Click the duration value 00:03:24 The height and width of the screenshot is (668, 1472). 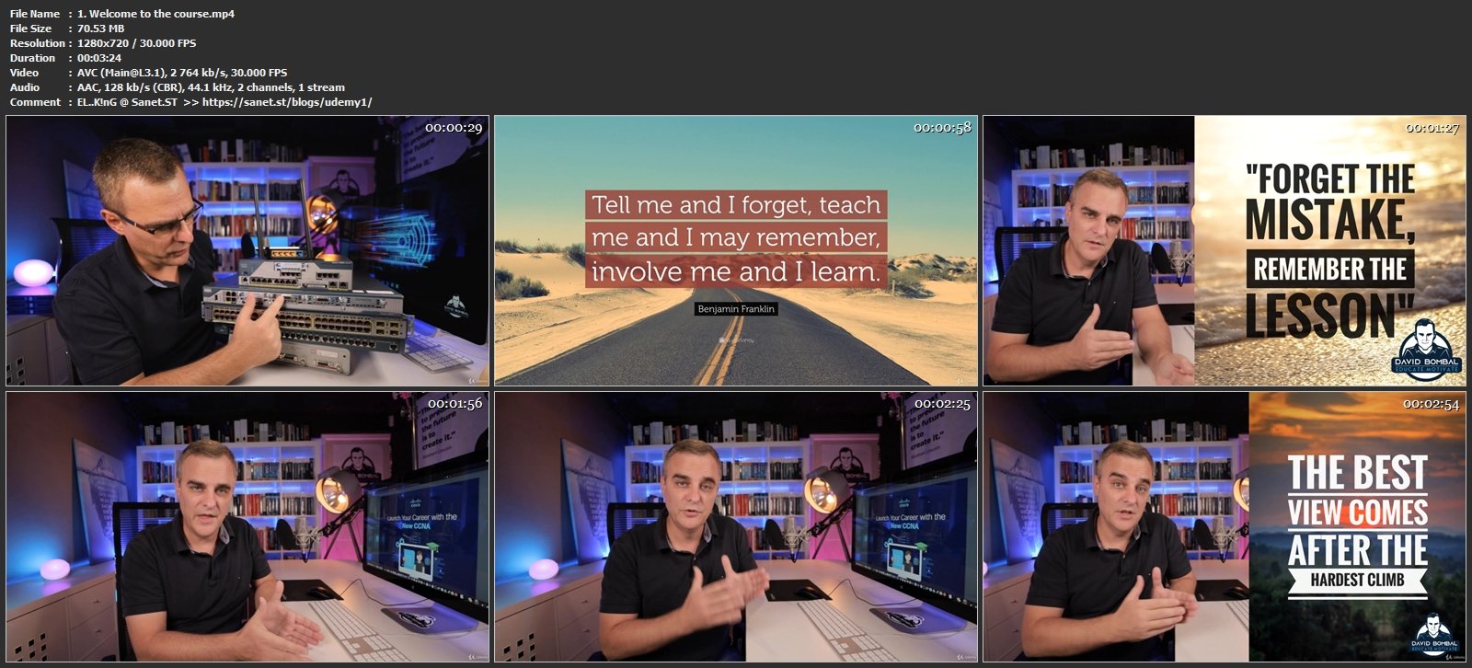point(99,58)
